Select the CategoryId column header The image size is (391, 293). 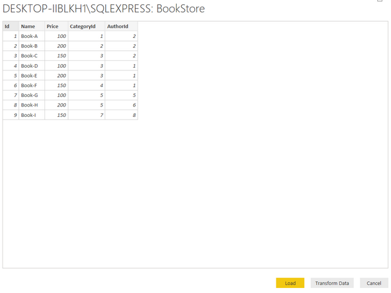click(x=86, y=27)
